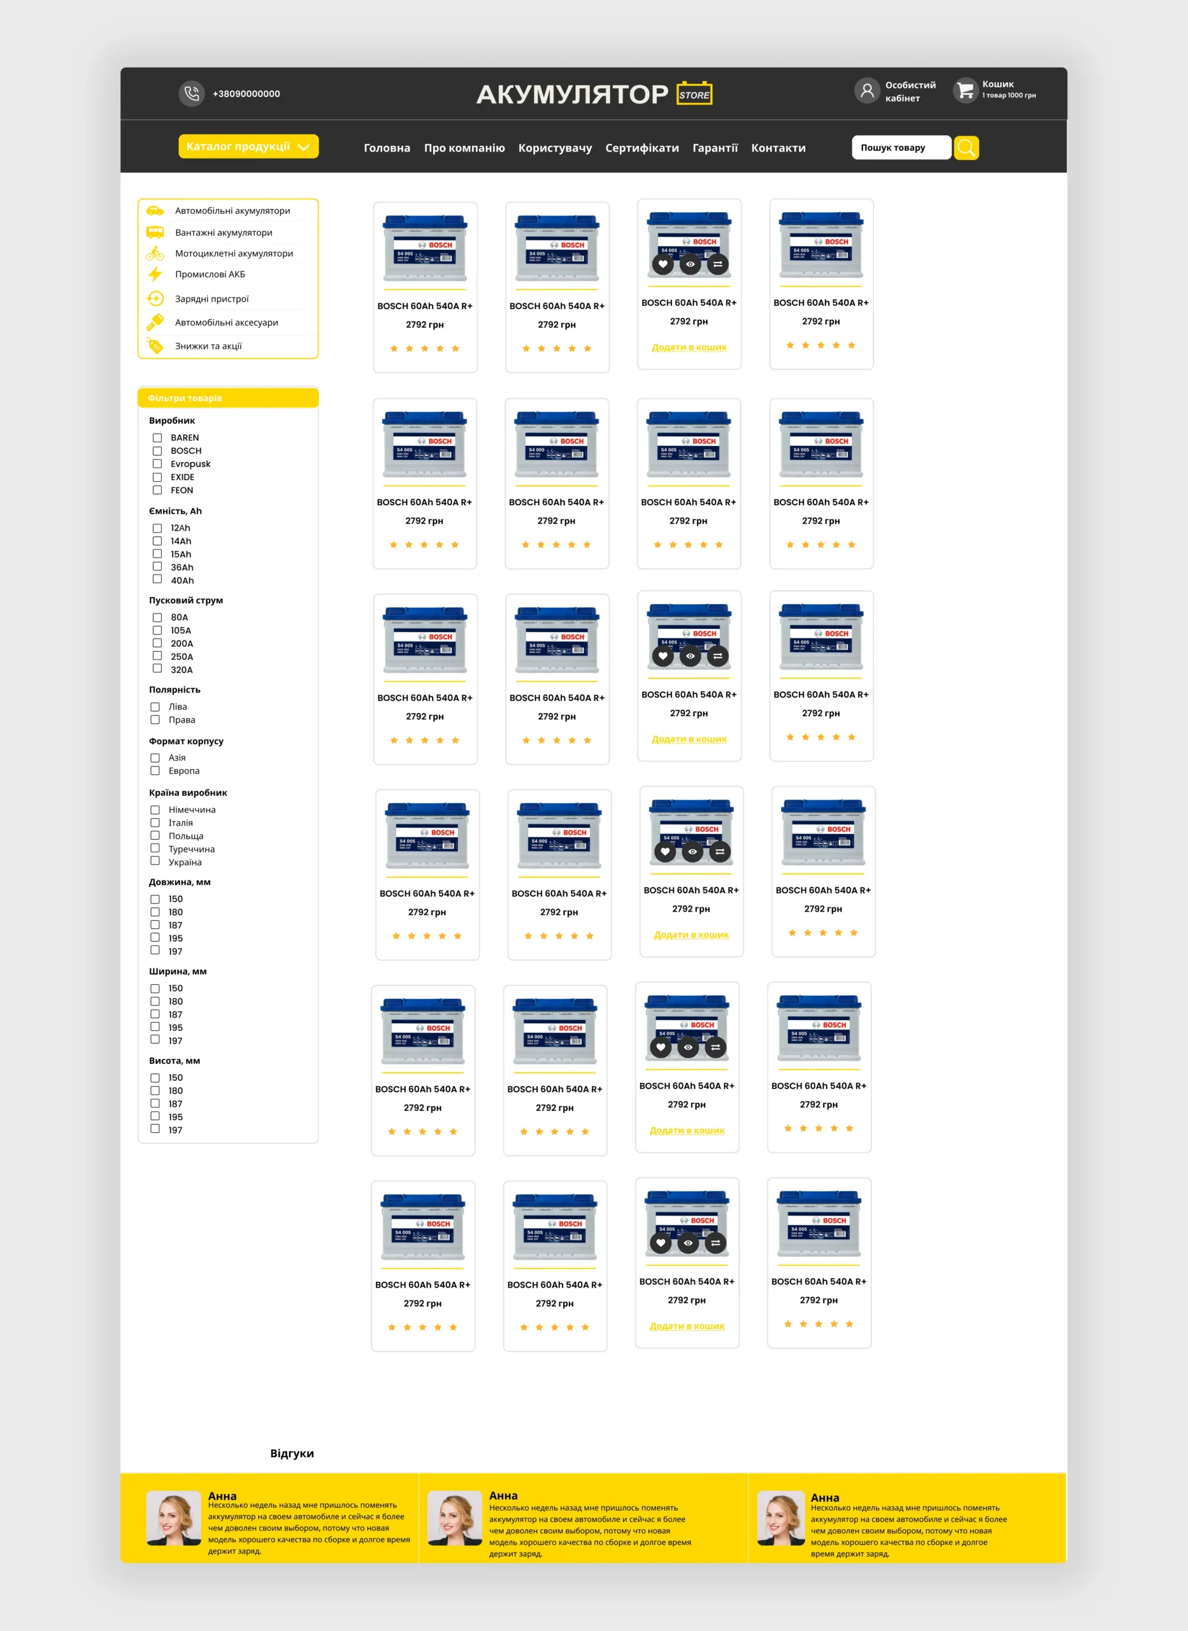The image size is (1188, 1631).
Task: Click inside the Пошук товару search field
Action: [x=901, y=147]
